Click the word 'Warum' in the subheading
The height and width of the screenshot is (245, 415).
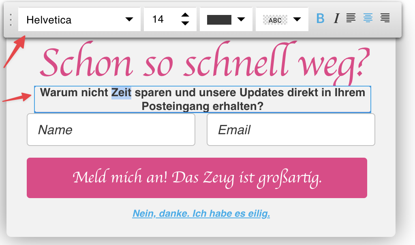click(59, 93)
